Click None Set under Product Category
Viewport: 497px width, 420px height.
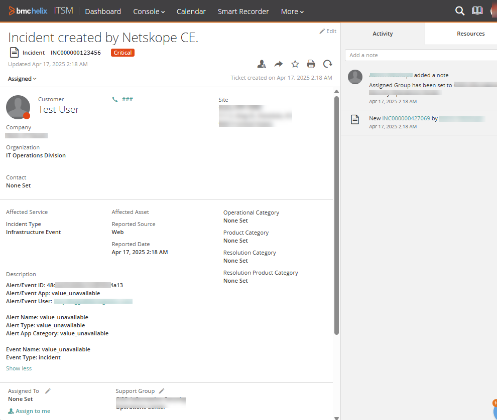pyautogui.click(x=235, y=241)
